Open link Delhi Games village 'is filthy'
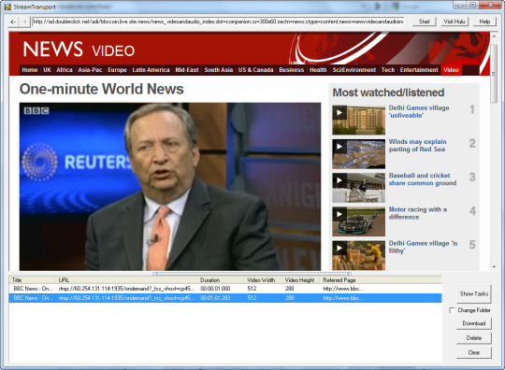 (x=423, y=247)
